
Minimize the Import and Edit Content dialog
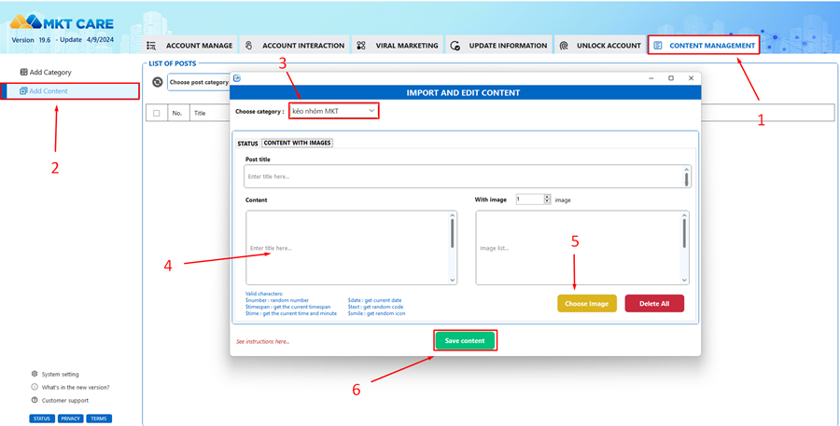click(x=651, y=78)
